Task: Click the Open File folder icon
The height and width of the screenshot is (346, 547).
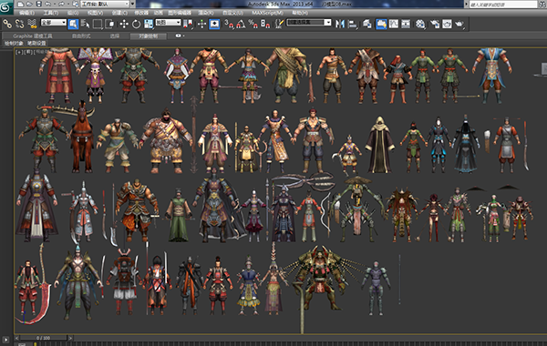Action: [30, 5]
